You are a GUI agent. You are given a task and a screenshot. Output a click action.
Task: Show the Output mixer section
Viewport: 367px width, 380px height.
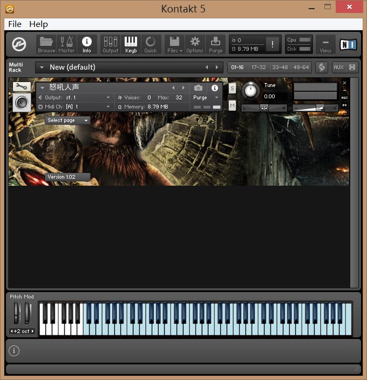[111, 44]
